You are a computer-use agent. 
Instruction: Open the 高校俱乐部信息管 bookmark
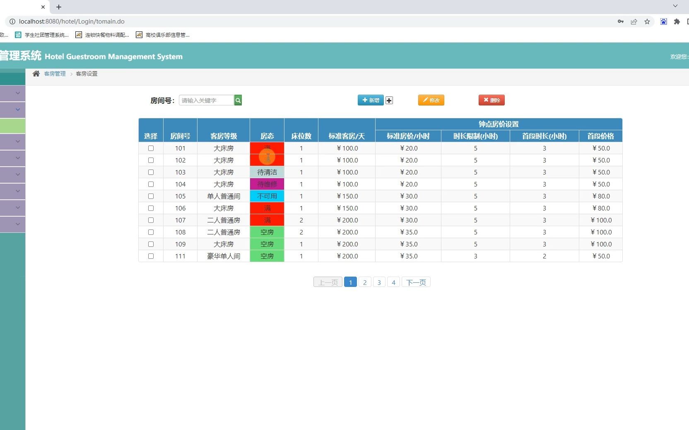click(163, 35)
